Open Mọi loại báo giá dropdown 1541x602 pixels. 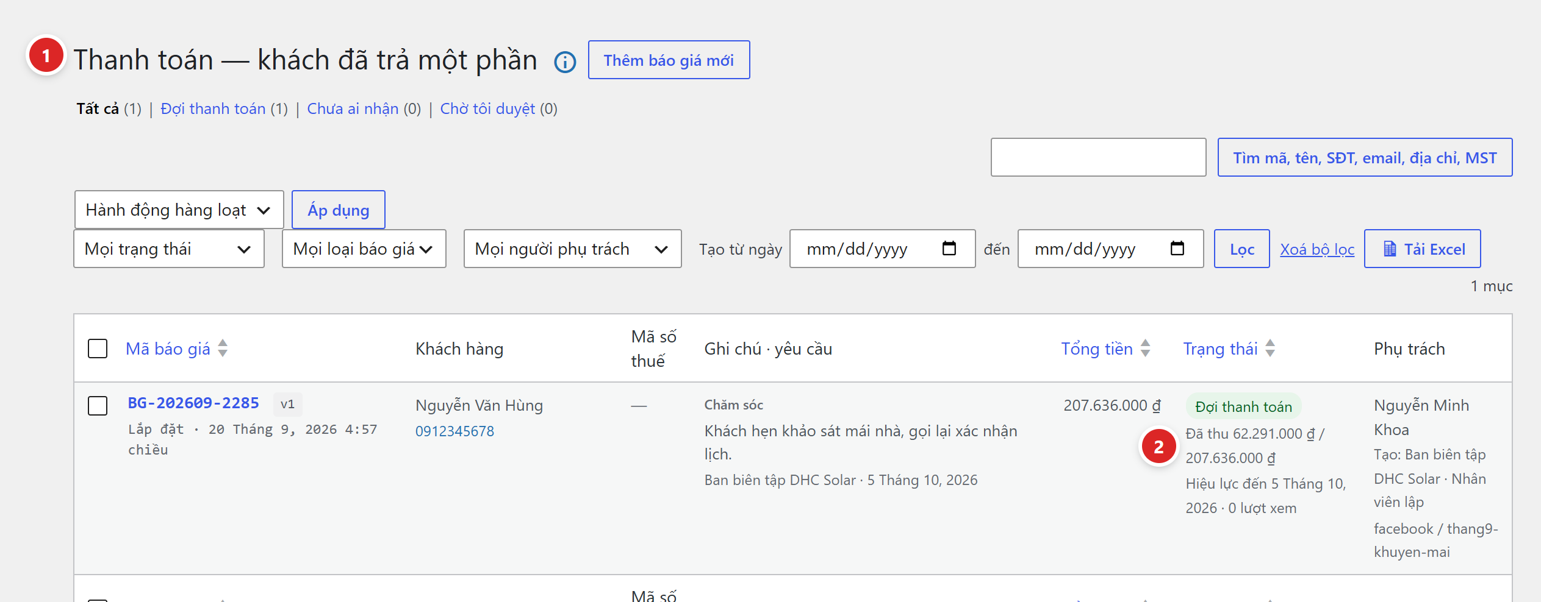pos(364,249)
